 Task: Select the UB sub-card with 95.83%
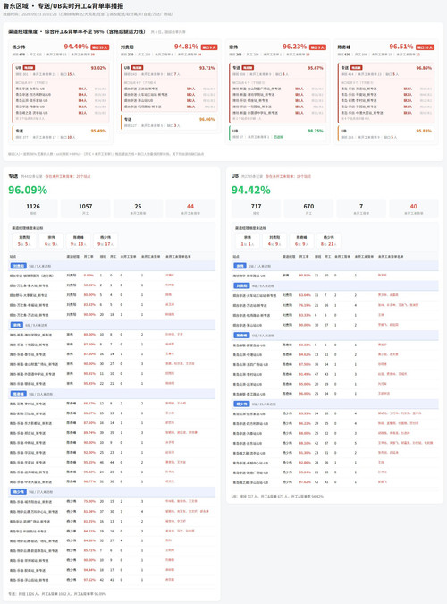click(x=386, y=133)
